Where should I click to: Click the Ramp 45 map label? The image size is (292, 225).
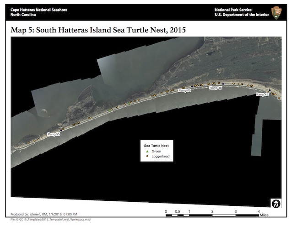pyautogui.click(x=262, y=94)
